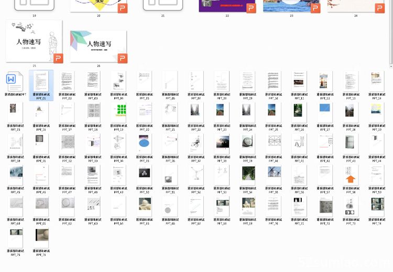Select PPT_50 with dark photo thumbnail
The width and height of the screenshot is (393, 272).
pos(145,175)
